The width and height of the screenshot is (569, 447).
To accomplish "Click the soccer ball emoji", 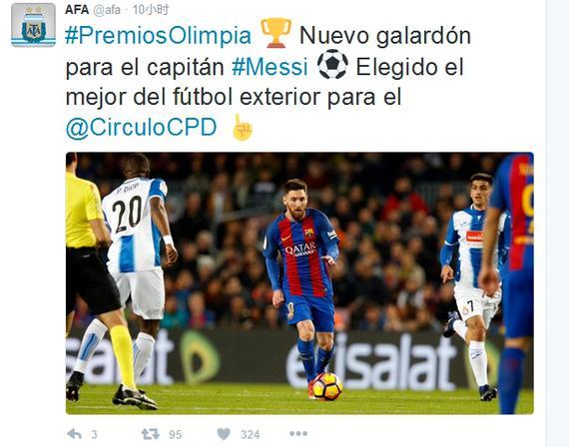I will coord(332,64).
